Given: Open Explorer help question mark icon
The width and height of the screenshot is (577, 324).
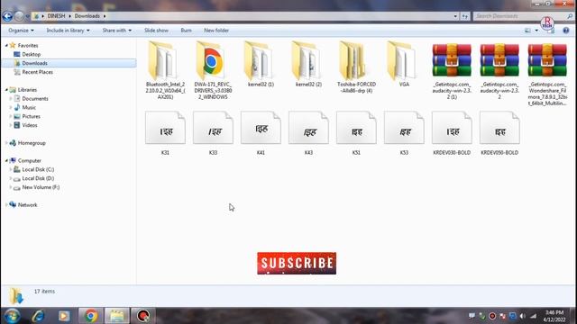Looking at the screenshot, I should click(x=566, y=31).
